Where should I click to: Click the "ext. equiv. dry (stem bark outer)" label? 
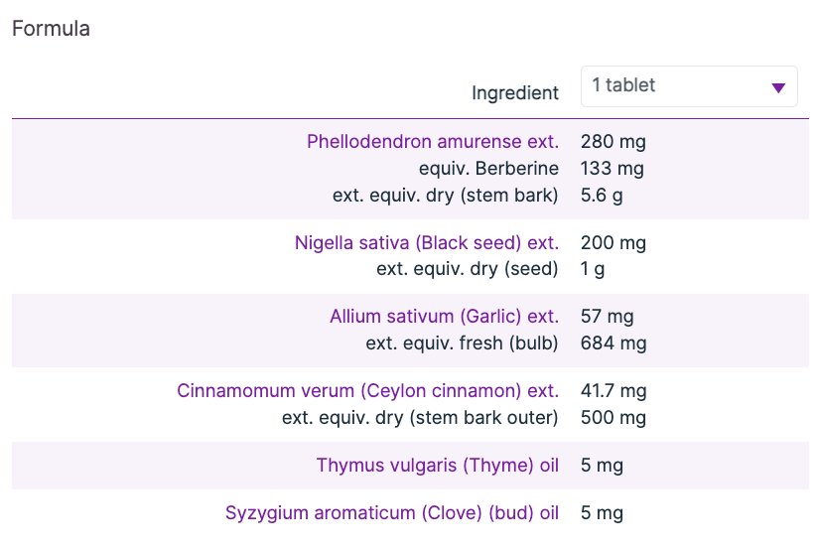[x=420, y=418]
